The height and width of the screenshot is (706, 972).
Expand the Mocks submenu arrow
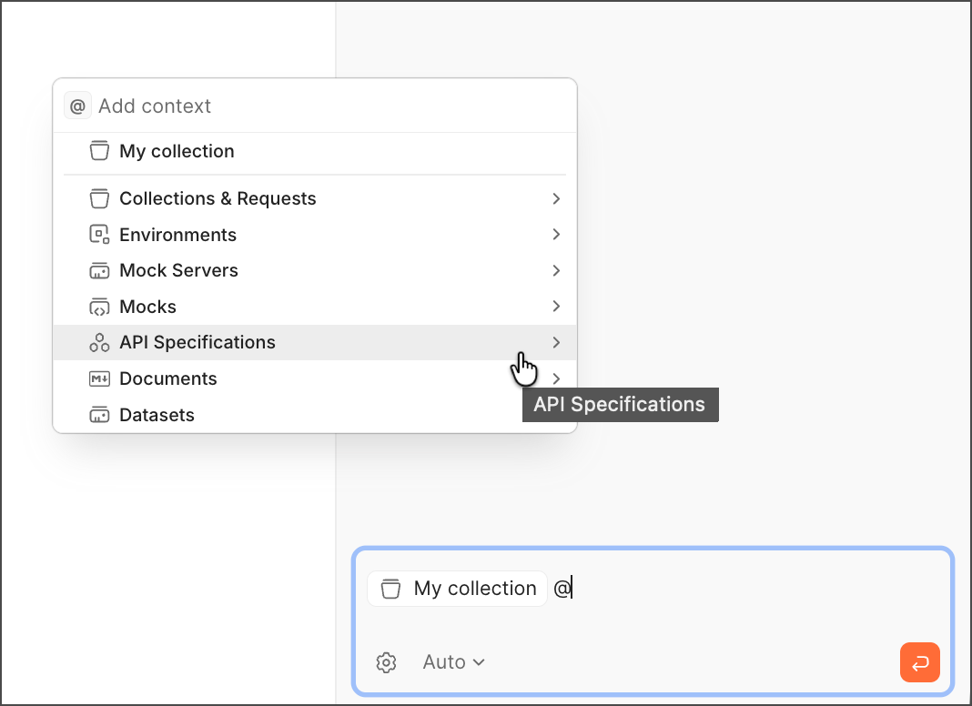click(x=556, y=307)
